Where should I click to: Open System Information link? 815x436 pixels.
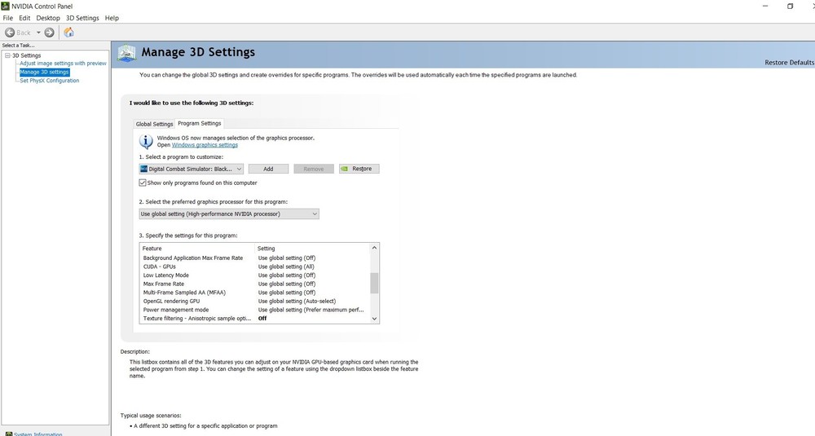tap(38, 434)
